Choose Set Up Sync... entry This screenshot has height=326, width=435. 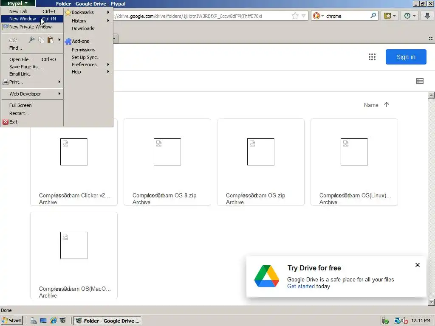coord(88,57)
